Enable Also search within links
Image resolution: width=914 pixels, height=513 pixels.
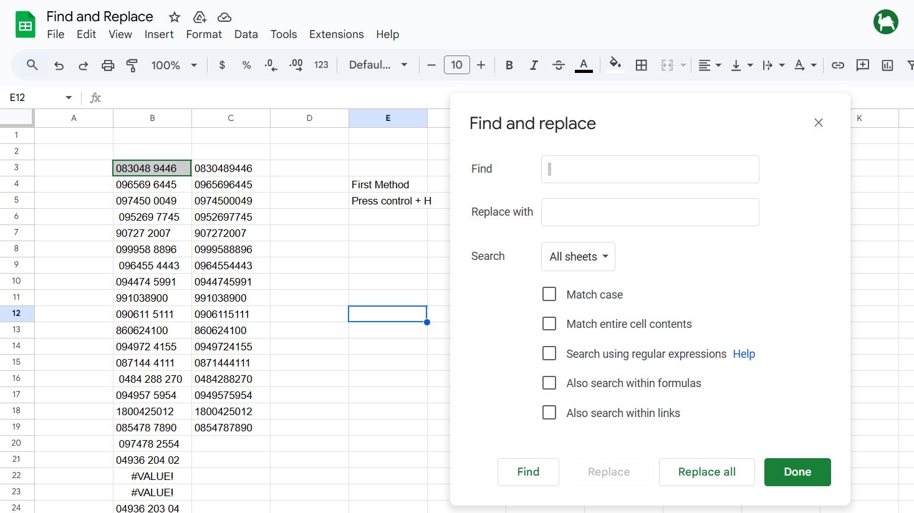click(549, 413)
